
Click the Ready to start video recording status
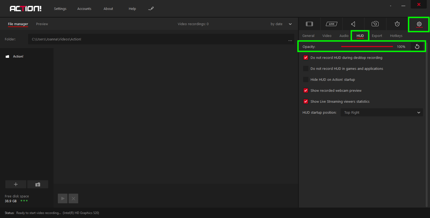(39, 213)
